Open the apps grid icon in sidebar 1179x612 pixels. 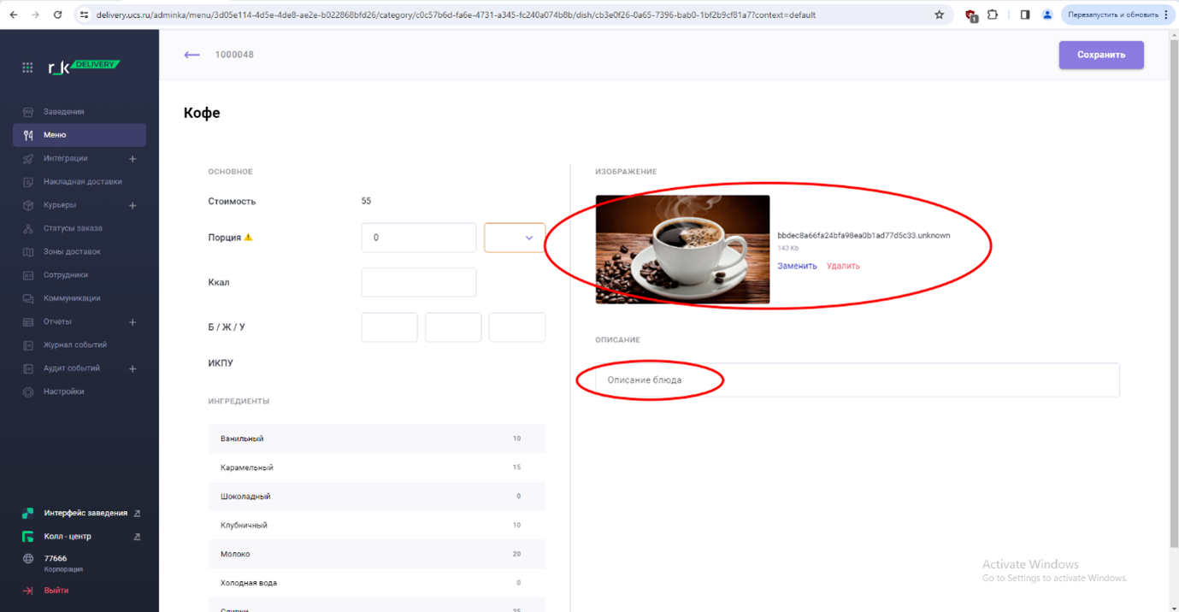(27, 67)
